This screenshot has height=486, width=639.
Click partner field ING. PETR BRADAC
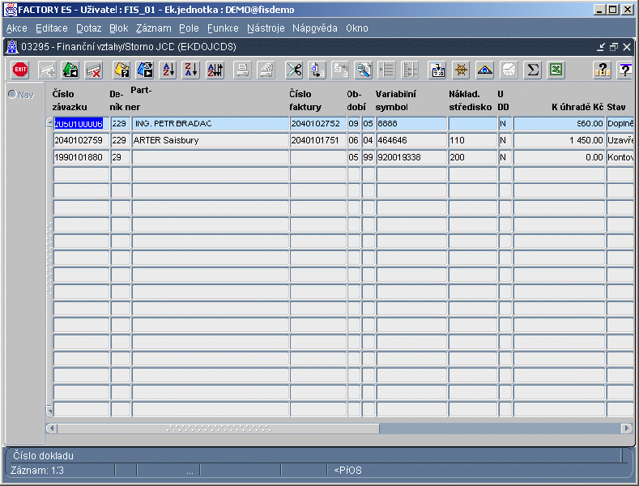coord(211,124)
